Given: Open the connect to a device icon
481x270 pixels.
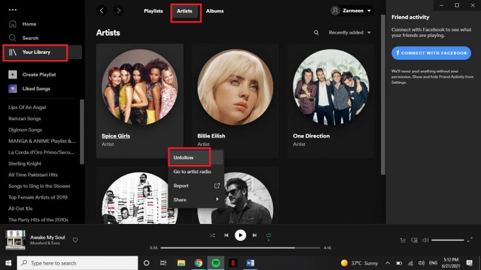Looking at the screenshot, I should (x=415, y=240).
